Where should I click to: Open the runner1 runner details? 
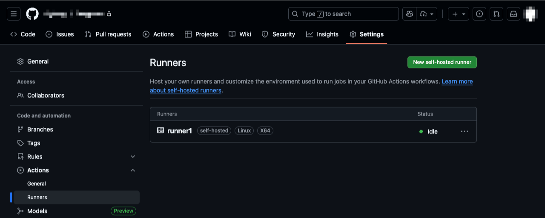point(180,131)
